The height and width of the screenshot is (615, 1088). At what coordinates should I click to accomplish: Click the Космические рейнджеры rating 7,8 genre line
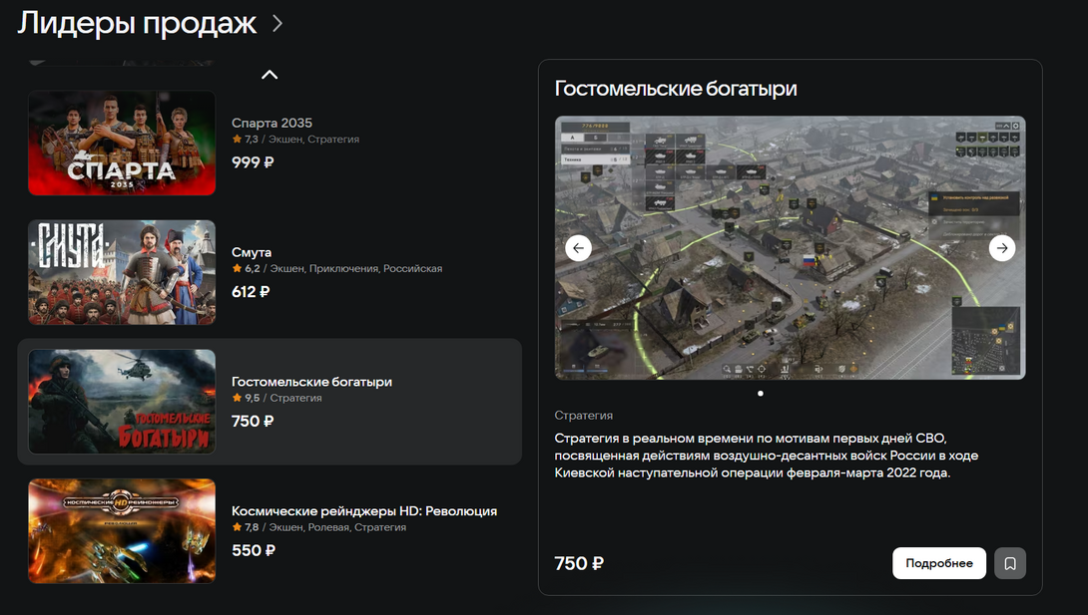319,527
